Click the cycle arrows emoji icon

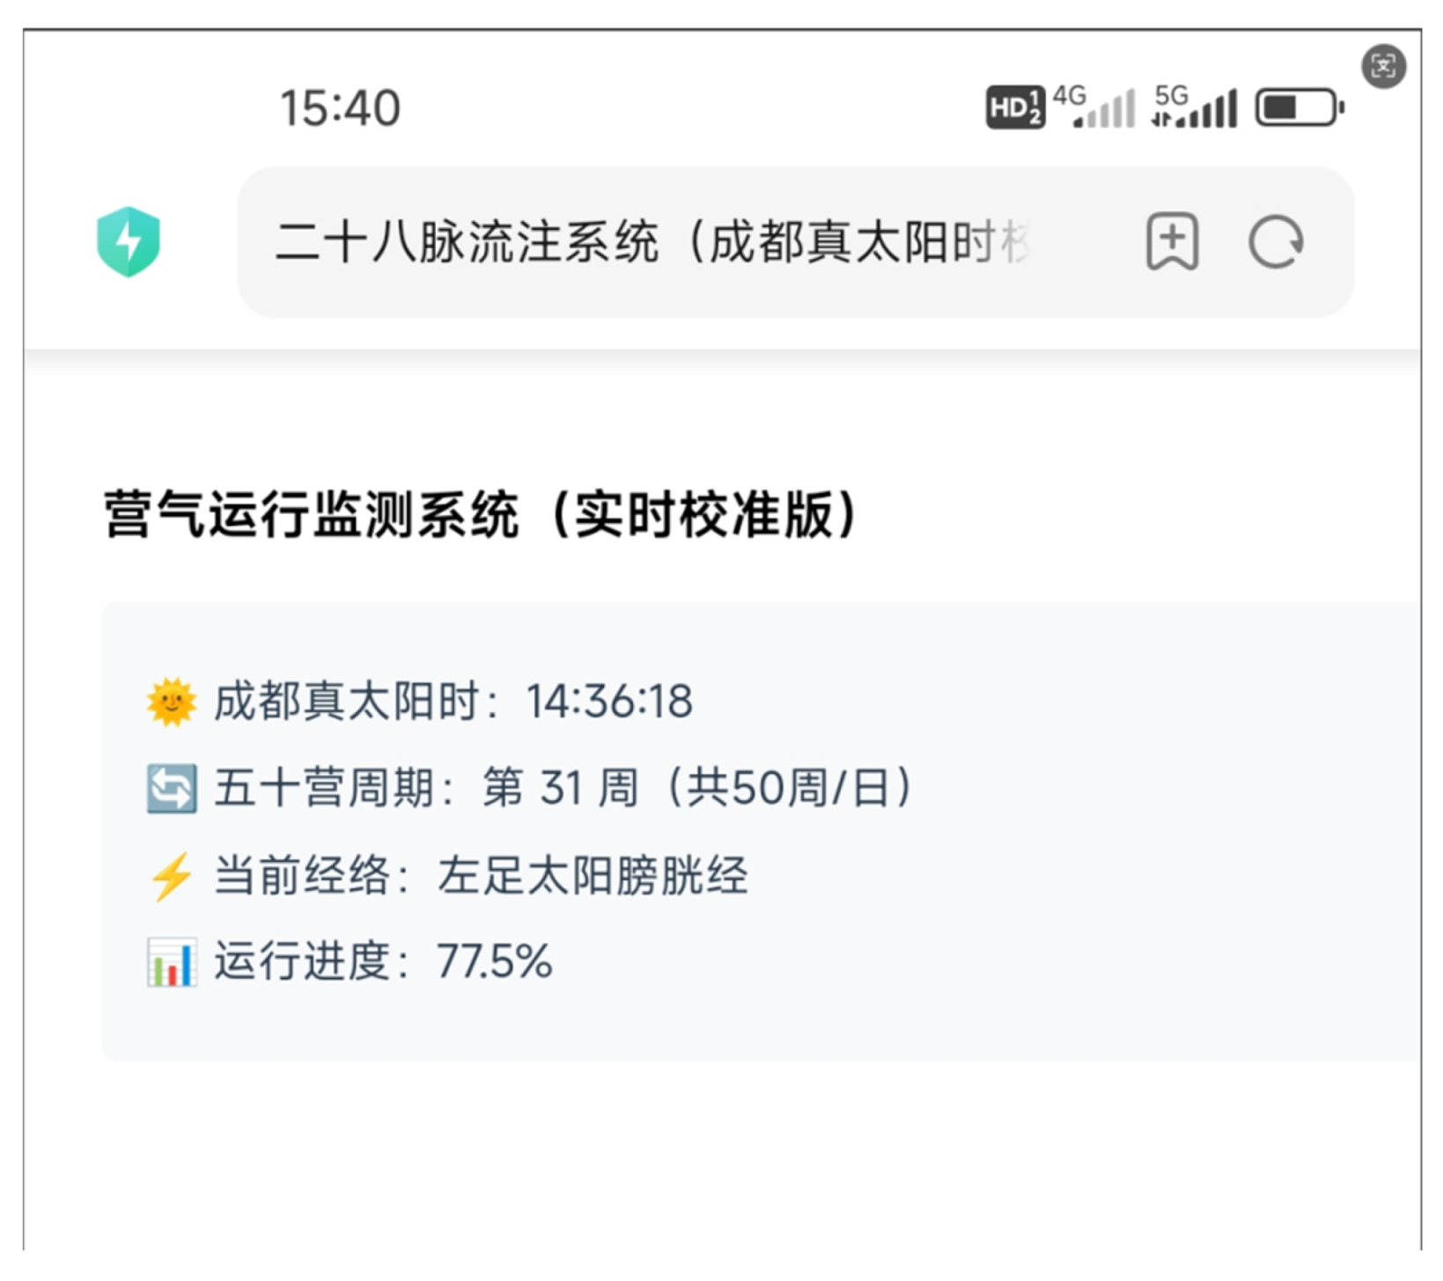pos(171,788)
